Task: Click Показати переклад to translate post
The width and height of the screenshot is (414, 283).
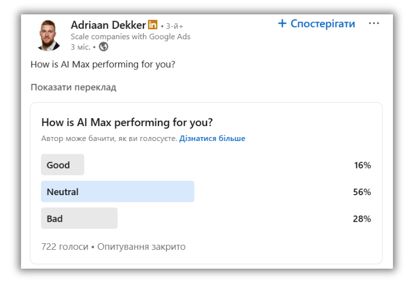Action: pyautogui.click(x=73, y=87)
